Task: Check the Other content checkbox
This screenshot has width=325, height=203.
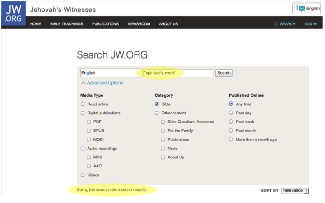Action: click(157, 113)
